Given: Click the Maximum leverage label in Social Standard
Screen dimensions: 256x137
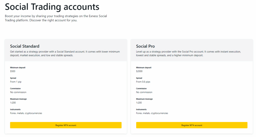Looking at the screenshot, I should 18,99.
